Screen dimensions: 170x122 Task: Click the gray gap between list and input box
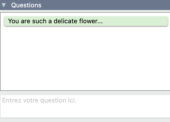coord(85,93)
